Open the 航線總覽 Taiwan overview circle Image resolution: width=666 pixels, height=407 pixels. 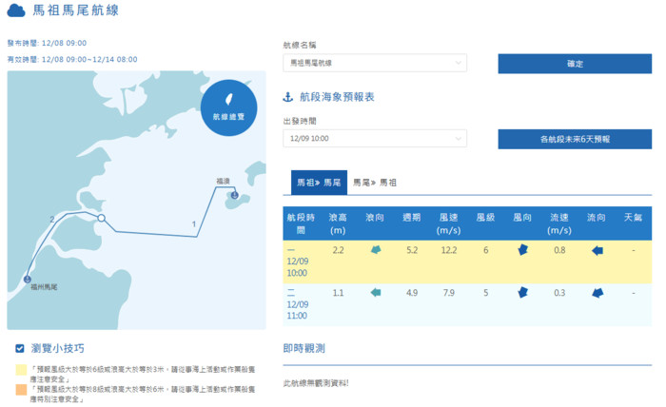point(228,108)
